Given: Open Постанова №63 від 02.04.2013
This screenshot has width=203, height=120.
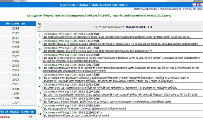Looking at the screenshot, I should 64,85.
